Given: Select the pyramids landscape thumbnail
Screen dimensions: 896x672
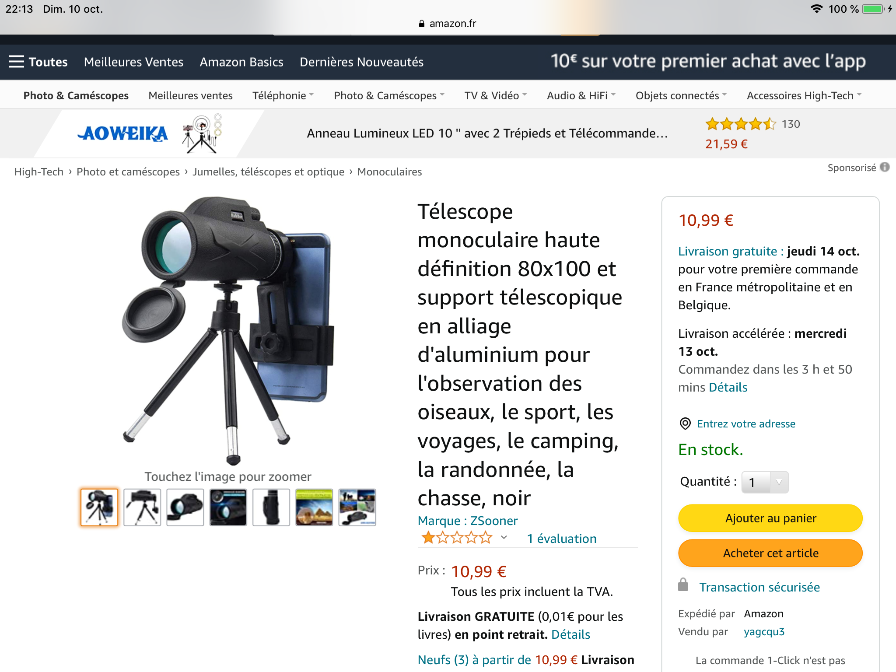Looking at the screenshot, I should click(314, 507).
